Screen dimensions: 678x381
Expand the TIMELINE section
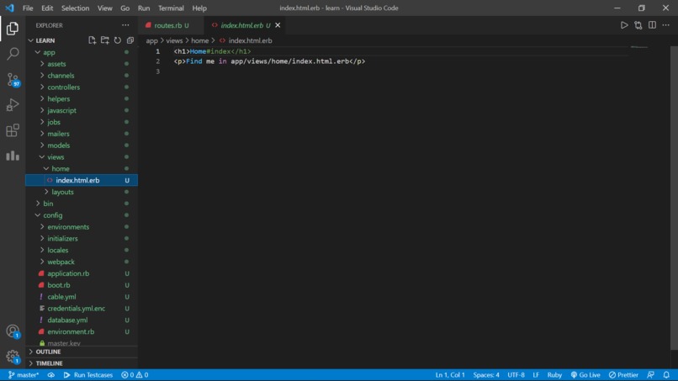82,363
